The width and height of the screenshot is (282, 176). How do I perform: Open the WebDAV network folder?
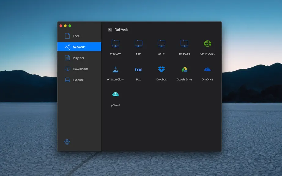(115, 43)
